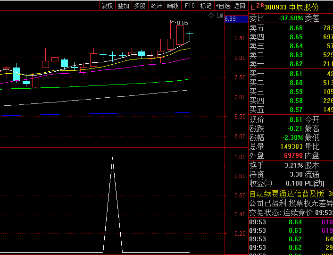Open the 多股 multi-stock view

click(140, 6)
